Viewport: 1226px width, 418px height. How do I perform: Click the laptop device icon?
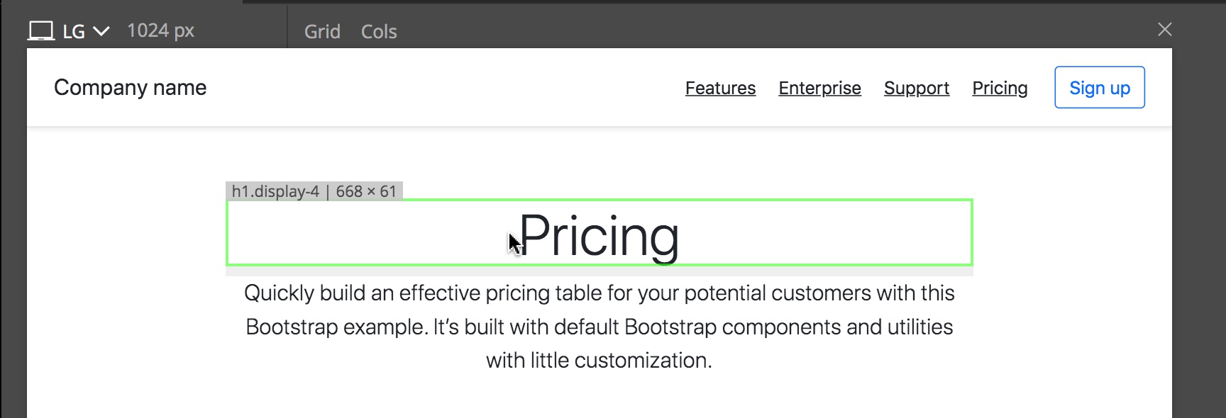tap(41, 30)
